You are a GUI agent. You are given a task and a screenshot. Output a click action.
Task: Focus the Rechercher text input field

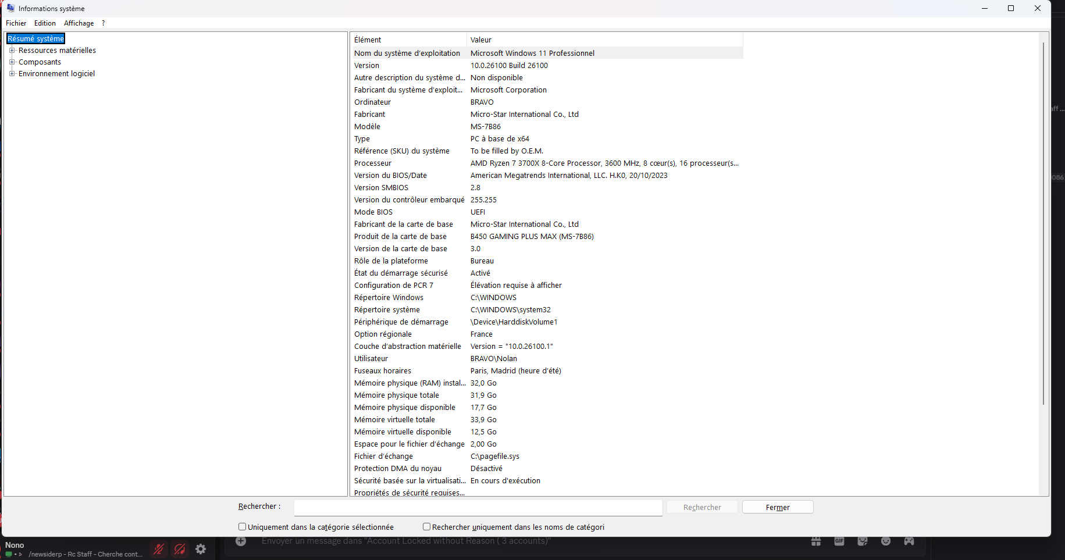[478, 508]
